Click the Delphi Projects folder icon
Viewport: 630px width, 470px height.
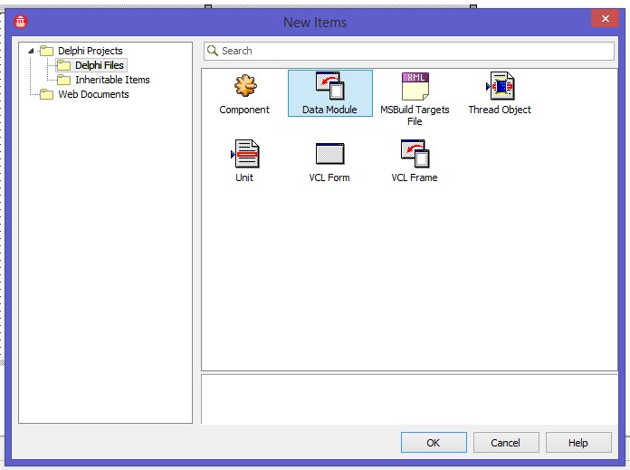point(46,51)
